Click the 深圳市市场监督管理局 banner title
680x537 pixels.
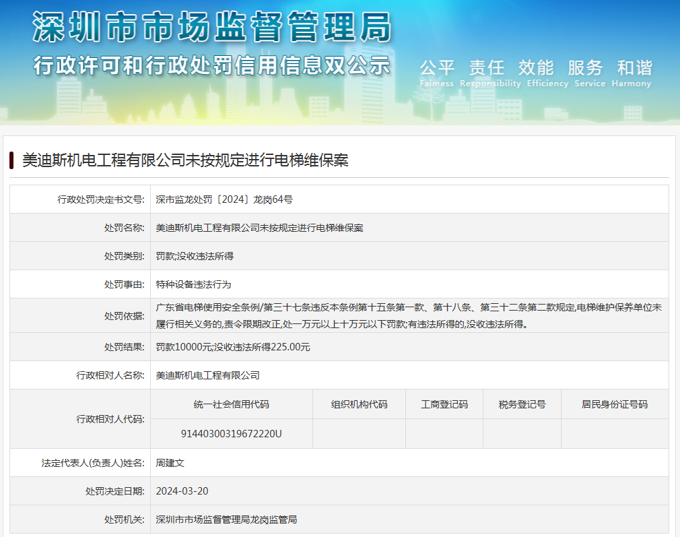click(212, 27)
